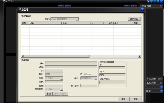The width and height of the screenshot is (164, 107).
Task: Click blue icon on row above 管理
Action: 161,87
